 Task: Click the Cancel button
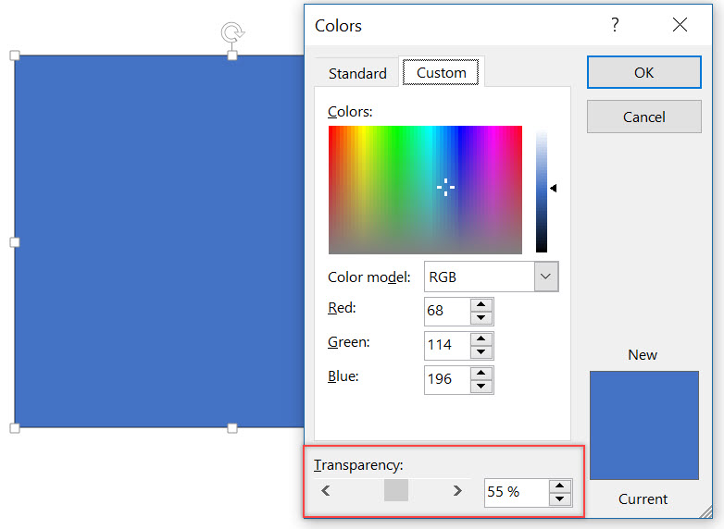[644, 117]
